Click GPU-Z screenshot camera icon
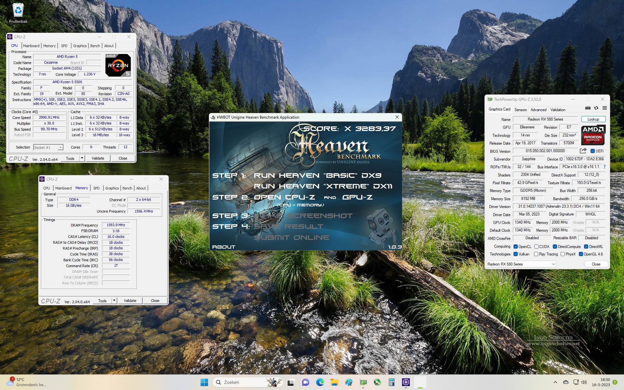Viewport: 624px width, 390px height. 588,108
